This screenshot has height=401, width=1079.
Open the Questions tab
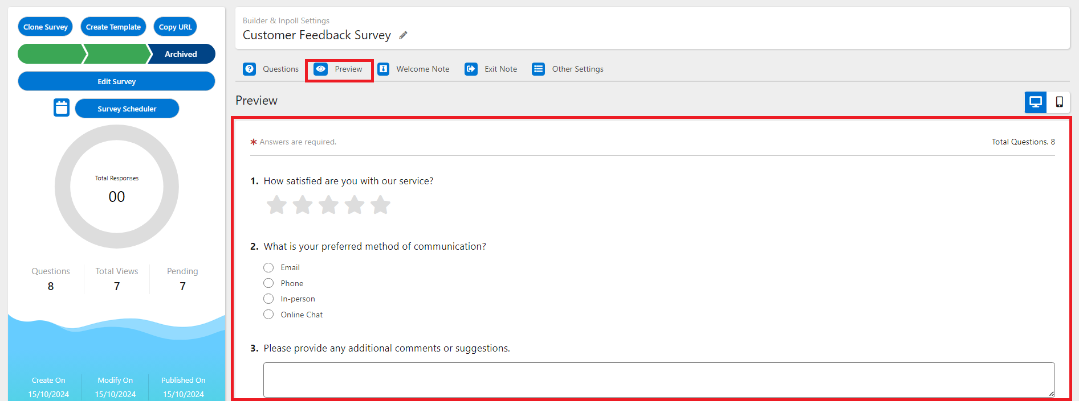(x=271, y=69)
